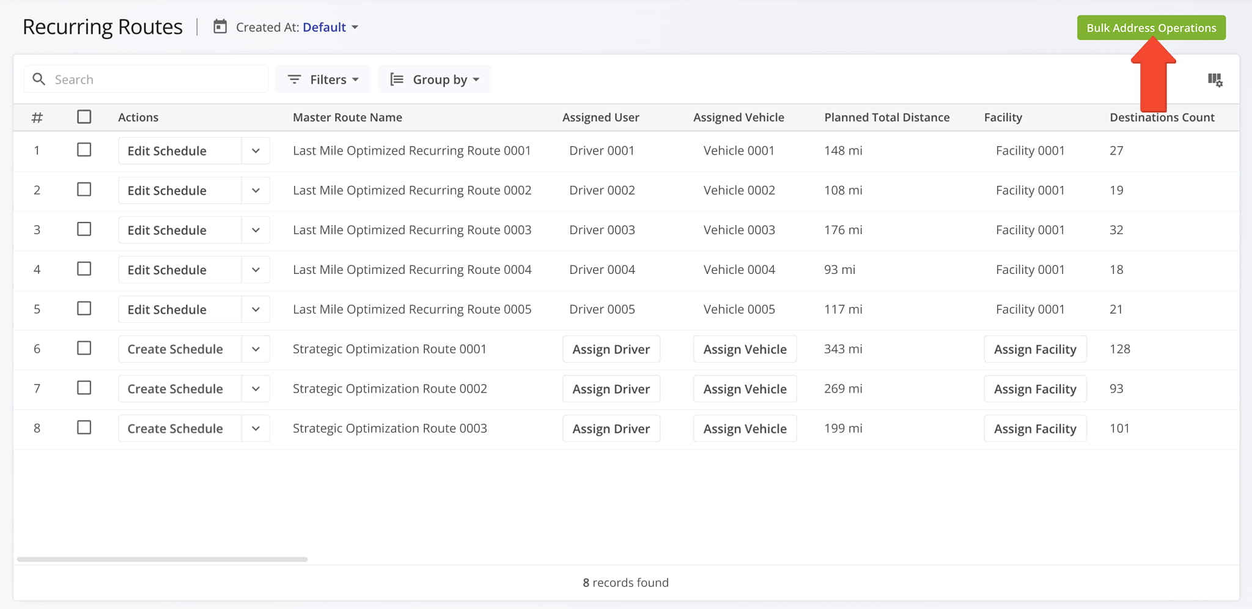Edit Schedule for Recurring Route 0003
The height and width of the screenshot is (609, 1252).
click(x=180, y=231)
